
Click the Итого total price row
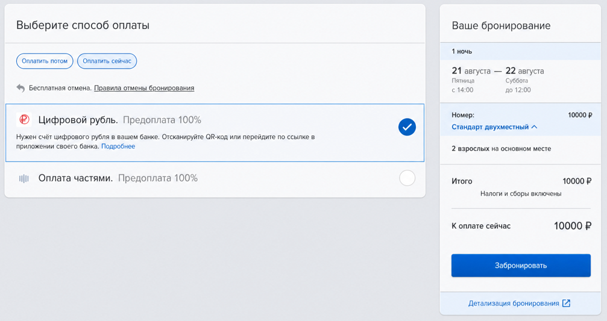point(521,181)
